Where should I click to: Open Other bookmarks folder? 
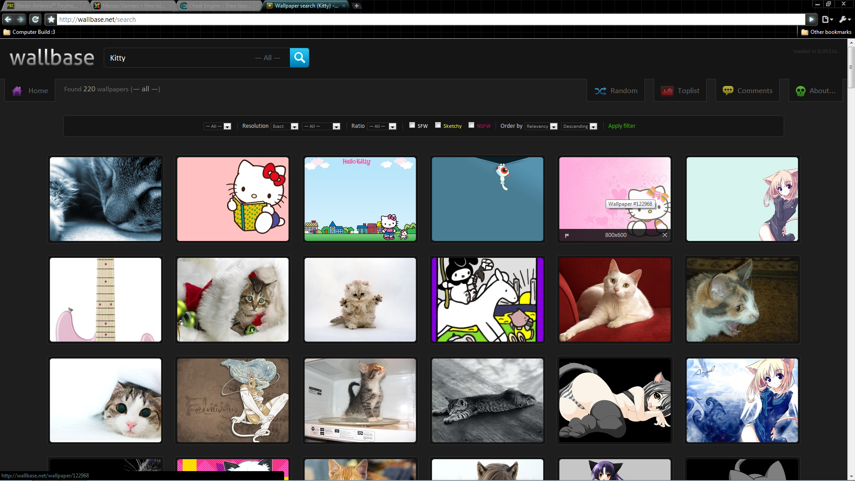[826, 32]
